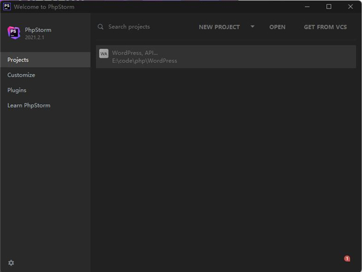
Task: Open the Plugins tab
Action: pyautogui.click(x=45, y=90)
